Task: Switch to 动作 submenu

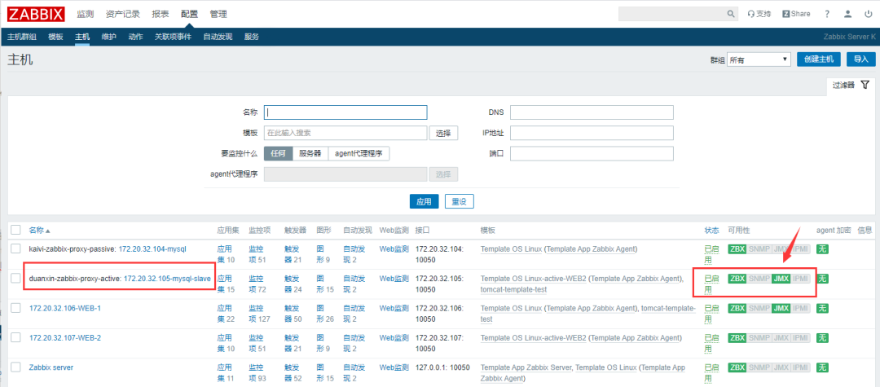Action: 135,37
